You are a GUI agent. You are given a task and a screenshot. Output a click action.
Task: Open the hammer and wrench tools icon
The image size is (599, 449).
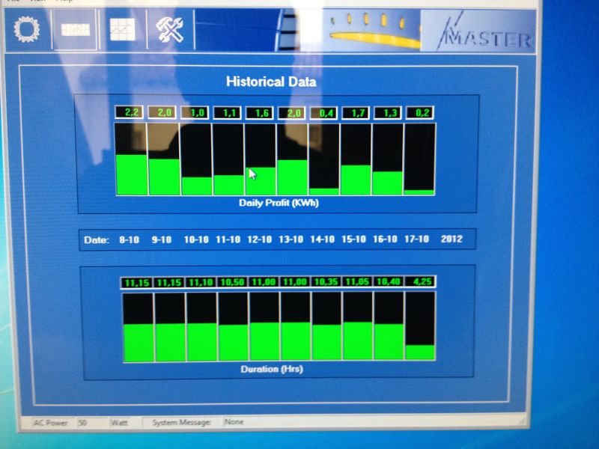point(170,30)
